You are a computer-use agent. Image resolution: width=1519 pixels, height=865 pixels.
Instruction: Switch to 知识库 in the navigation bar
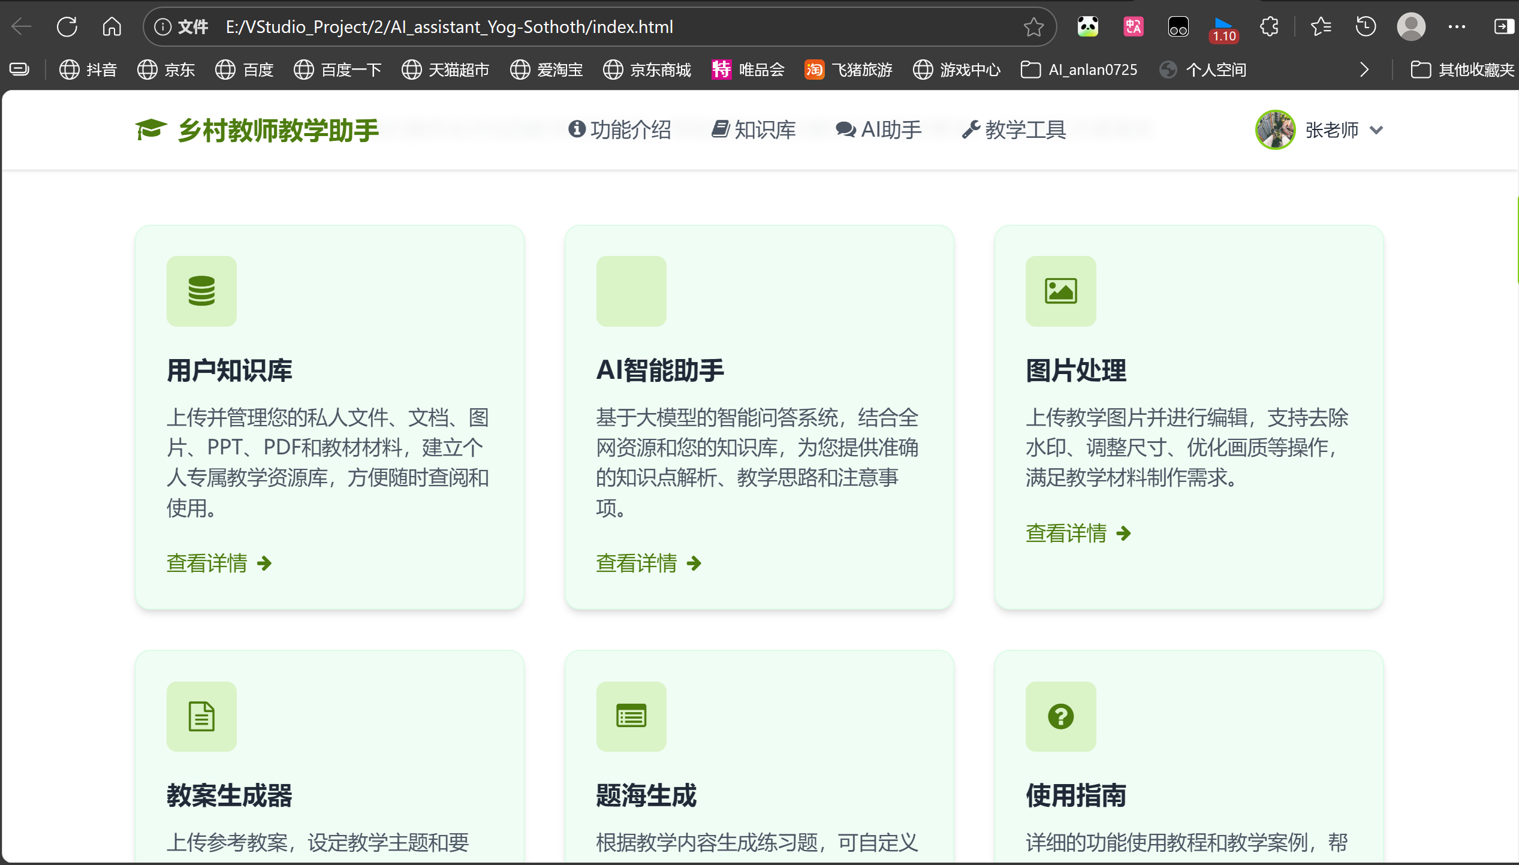(754, 129)
